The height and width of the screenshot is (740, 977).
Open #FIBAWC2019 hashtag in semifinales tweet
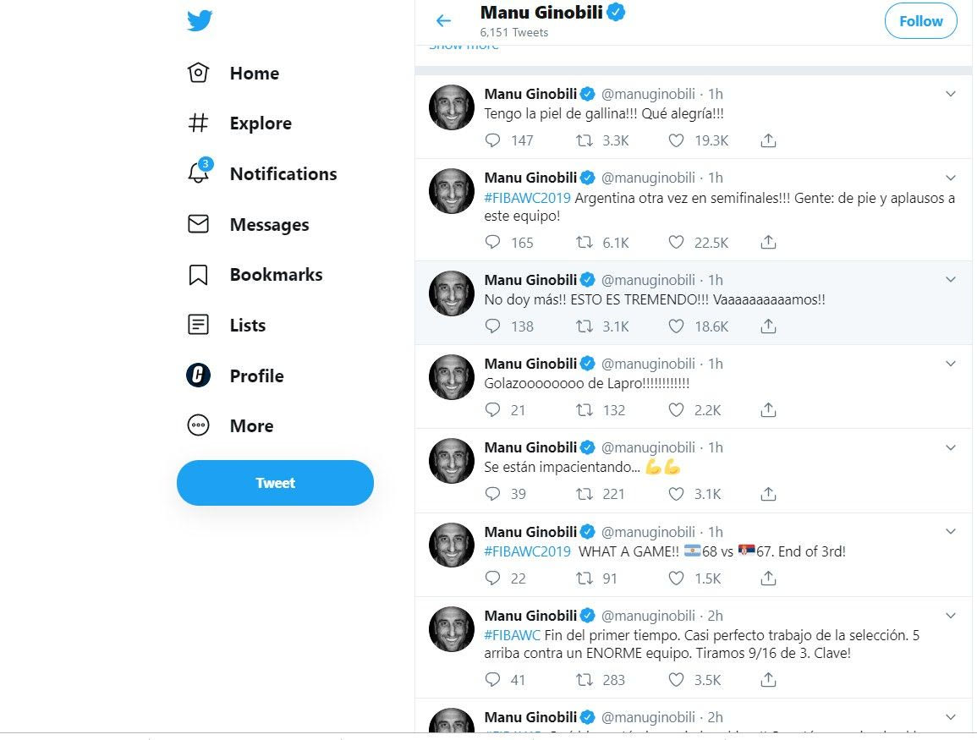point(528,198)
